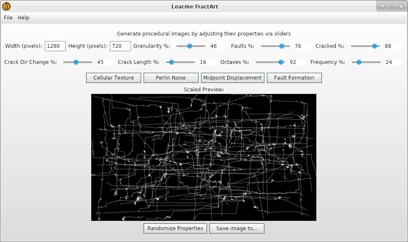Select the Fault Formation button

click(x=294, y=78)
